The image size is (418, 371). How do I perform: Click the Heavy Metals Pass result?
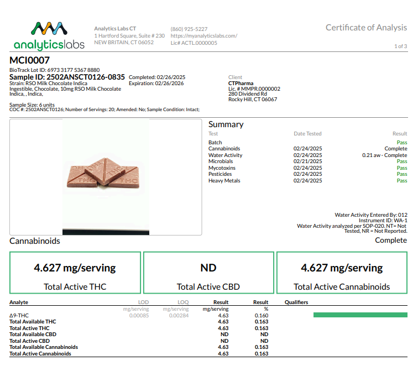402,181
